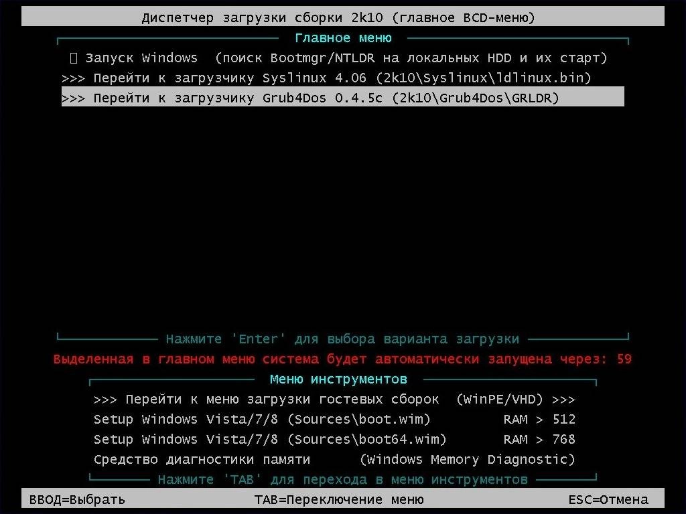Click 'Главное меню' section heading
686x514 pixels.
[x=343, y=38]
